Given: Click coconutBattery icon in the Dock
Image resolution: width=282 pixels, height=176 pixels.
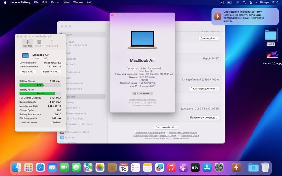Looking at the screenshot, I should [236, 167].
